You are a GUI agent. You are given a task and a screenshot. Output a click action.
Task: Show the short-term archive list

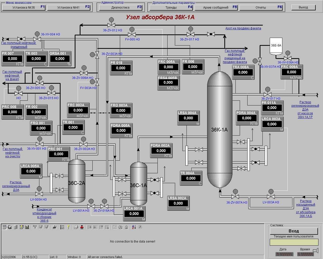pos(10,227)
